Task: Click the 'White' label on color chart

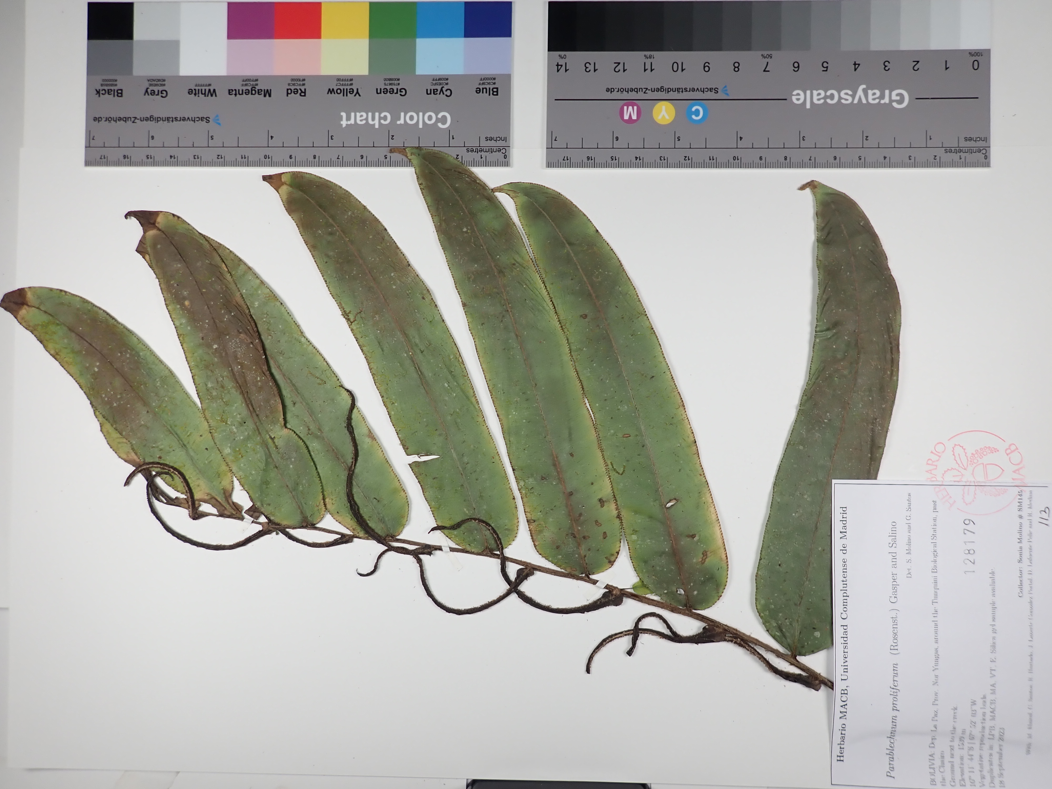Action: click(x=202, y=93)
